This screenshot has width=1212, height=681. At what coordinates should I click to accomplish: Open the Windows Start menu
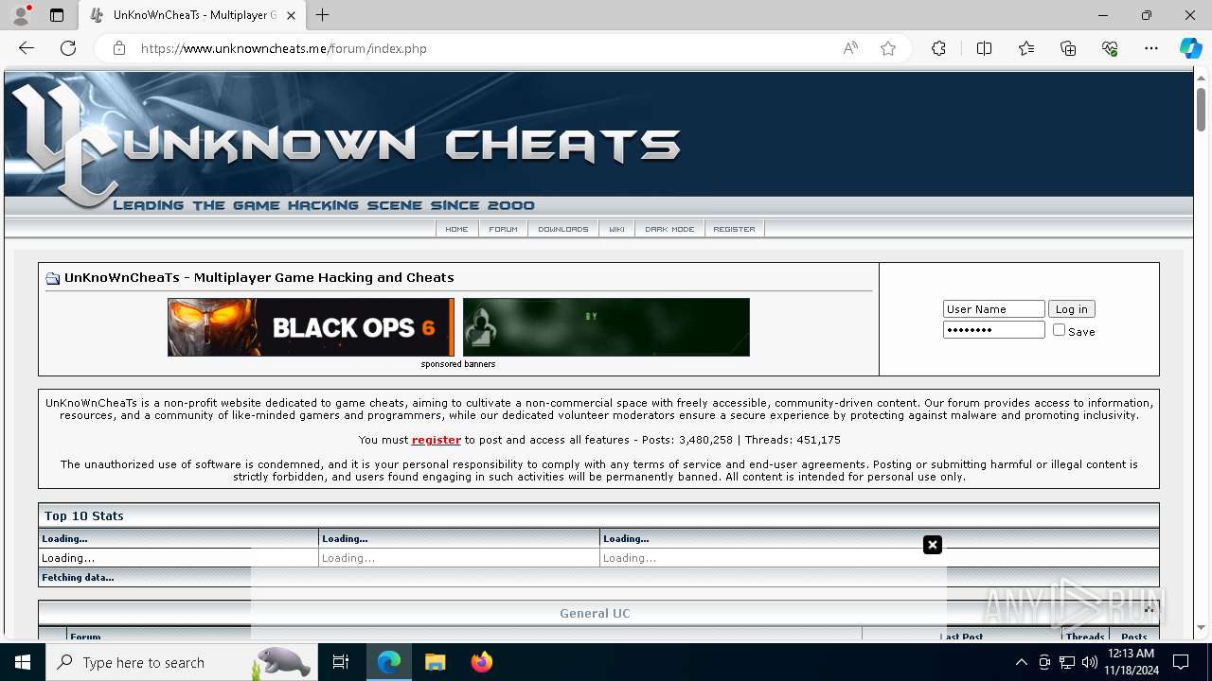(23, 662)
